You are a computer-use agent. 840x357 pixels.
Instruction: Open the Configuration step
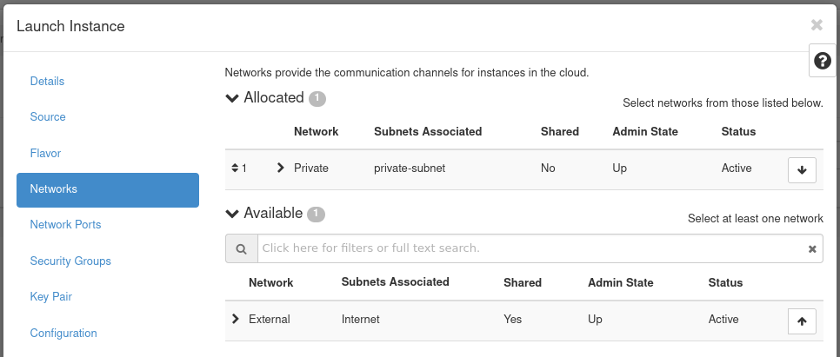tap(63, 333)
